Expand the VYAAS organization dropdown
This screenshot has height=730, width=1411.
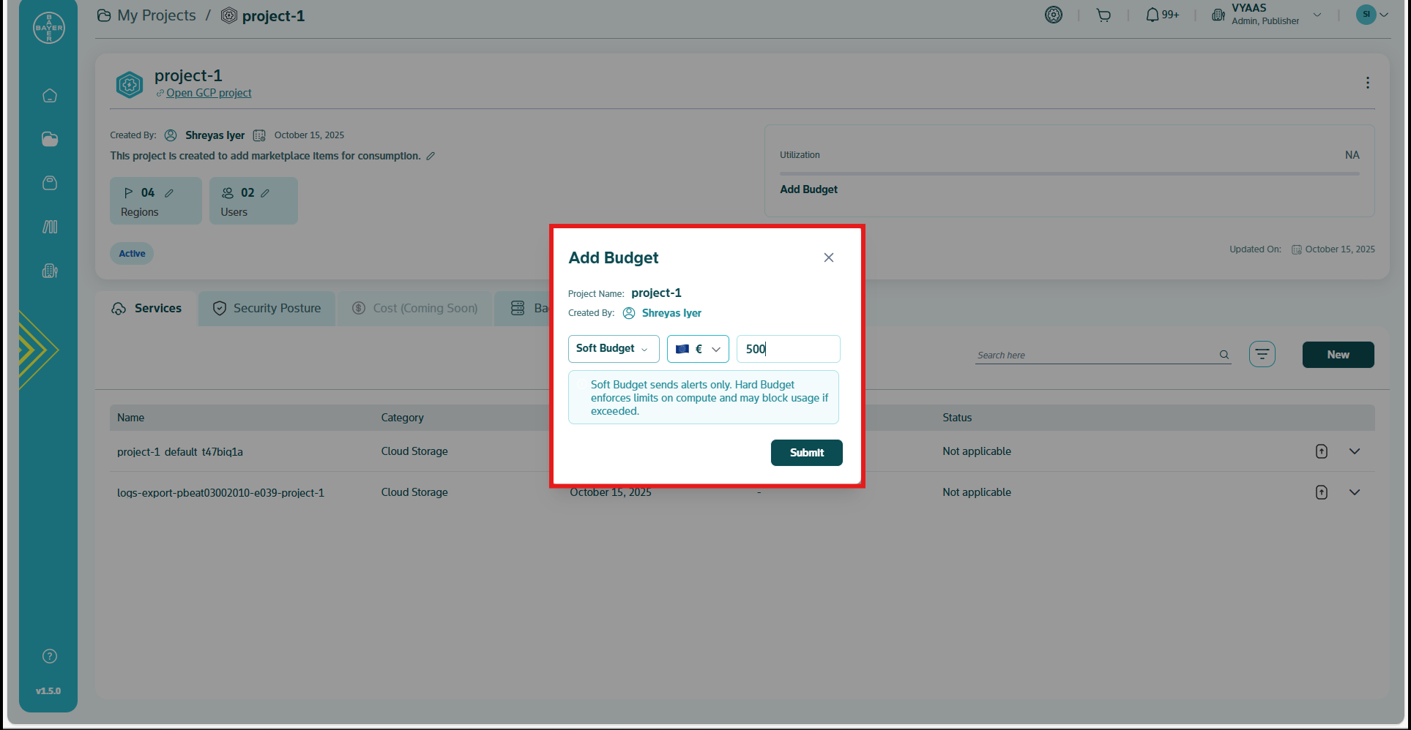1317,15
